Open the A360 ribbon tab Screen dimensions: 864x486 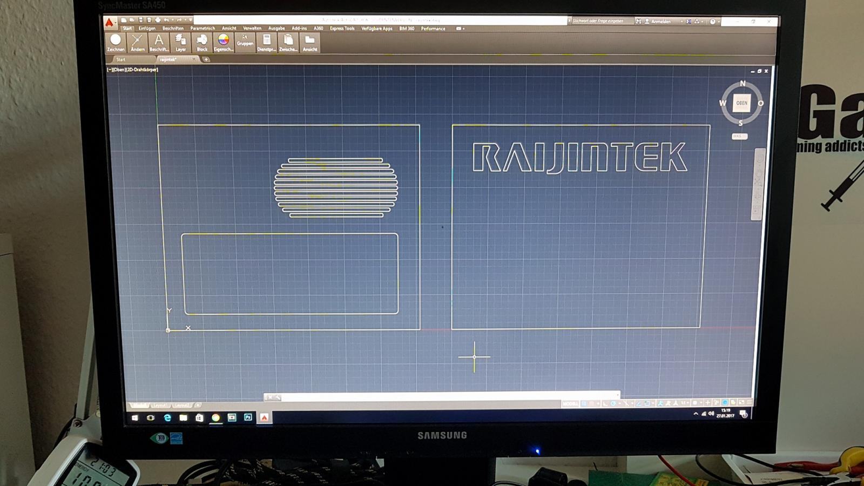pyautogui.click(x=319, y=29)
